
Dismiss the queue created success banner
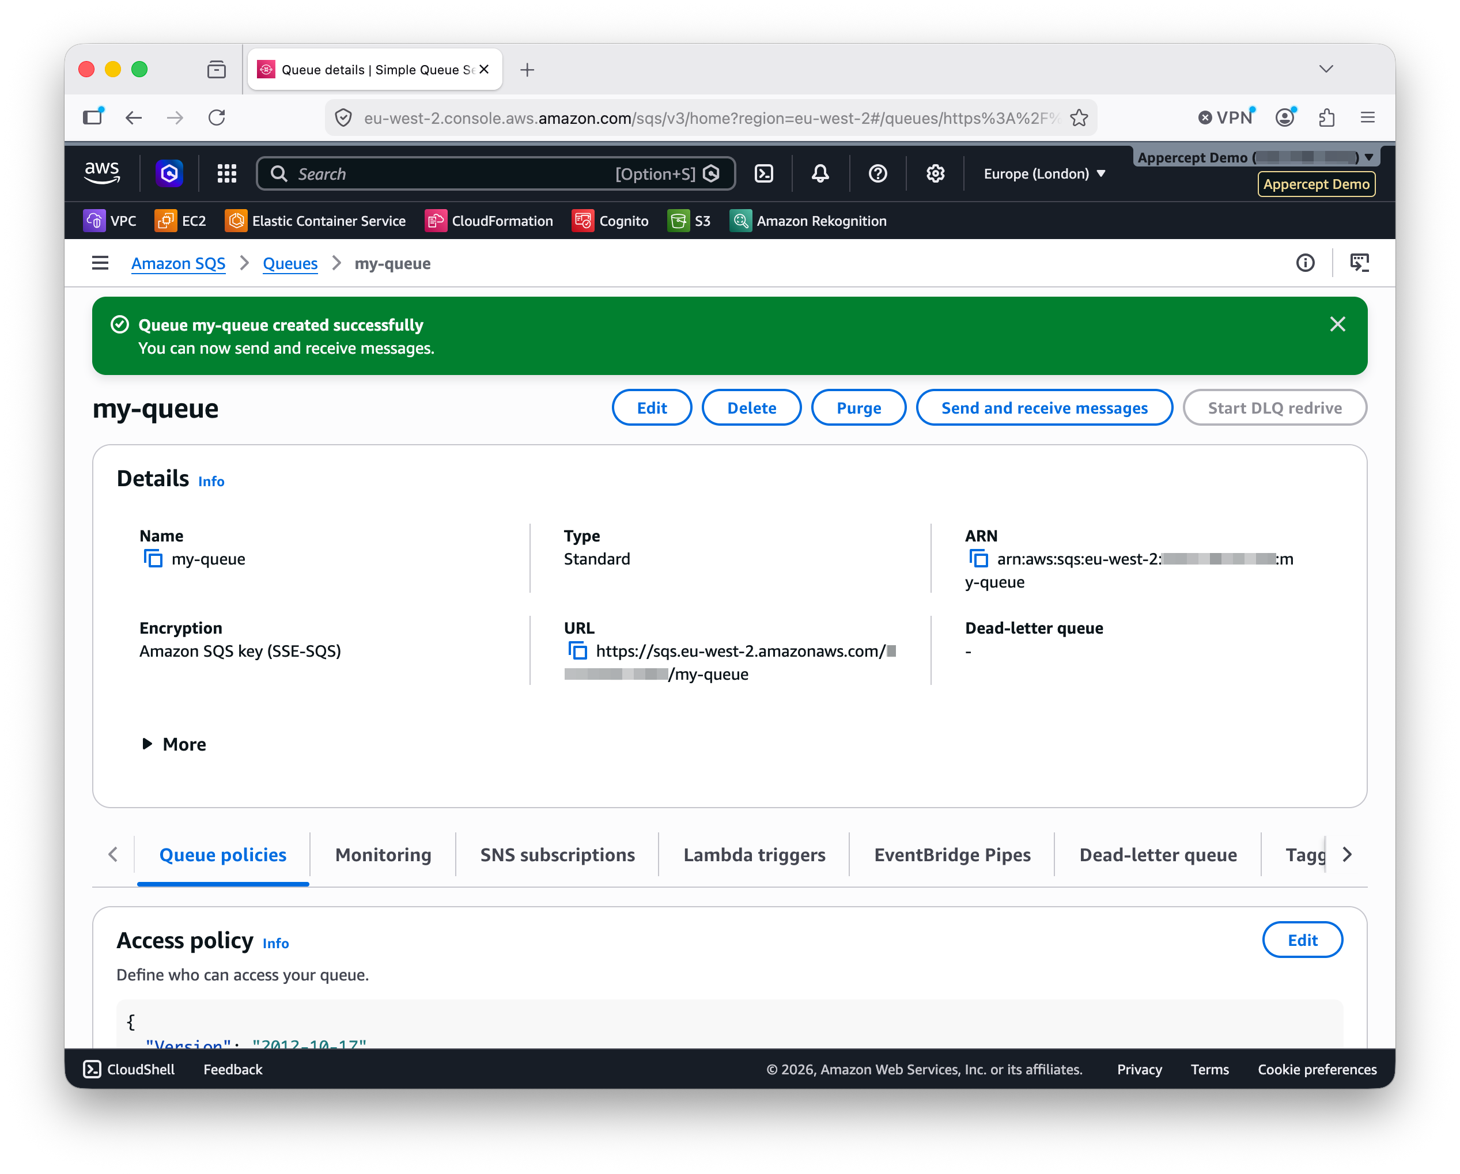click(1337, 324)
